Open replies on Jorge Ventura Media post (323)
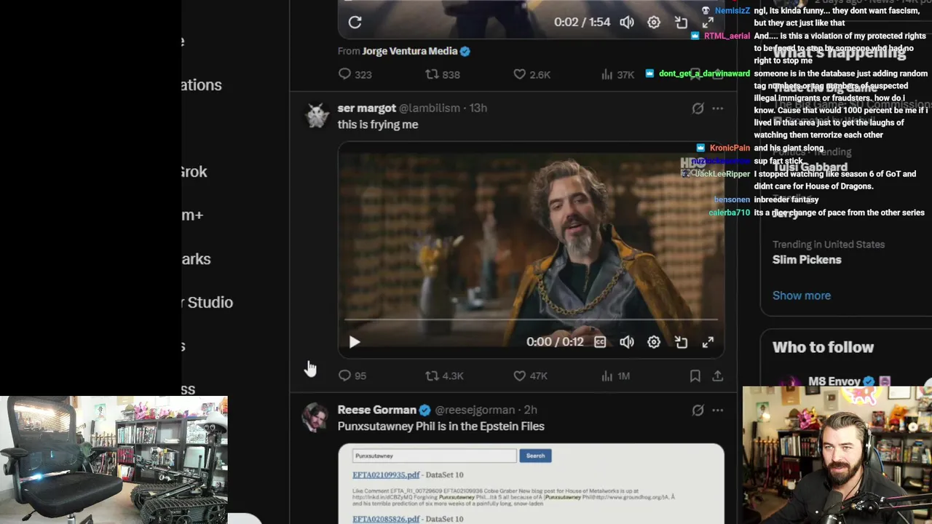The image size is (932, 524). pos(355,74)
